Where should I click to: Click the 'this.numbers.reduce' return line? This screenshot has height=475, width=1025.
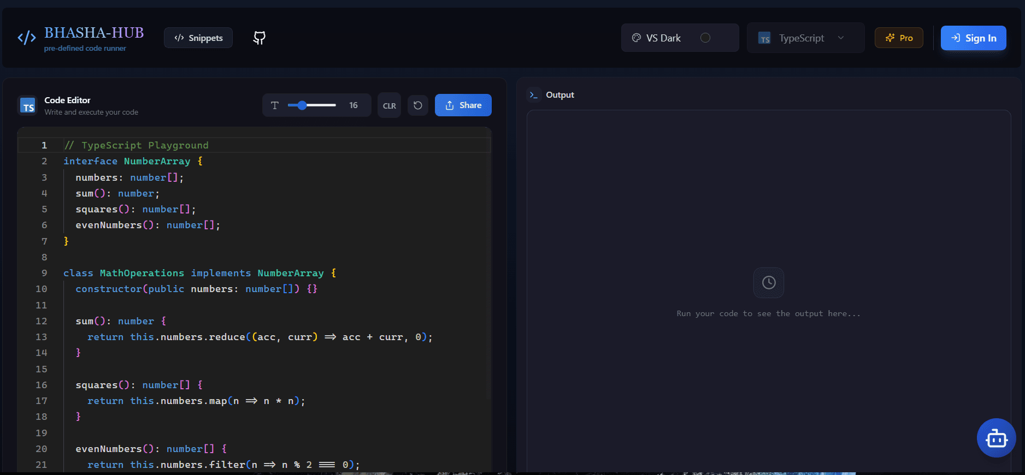(x=260, y=337)
